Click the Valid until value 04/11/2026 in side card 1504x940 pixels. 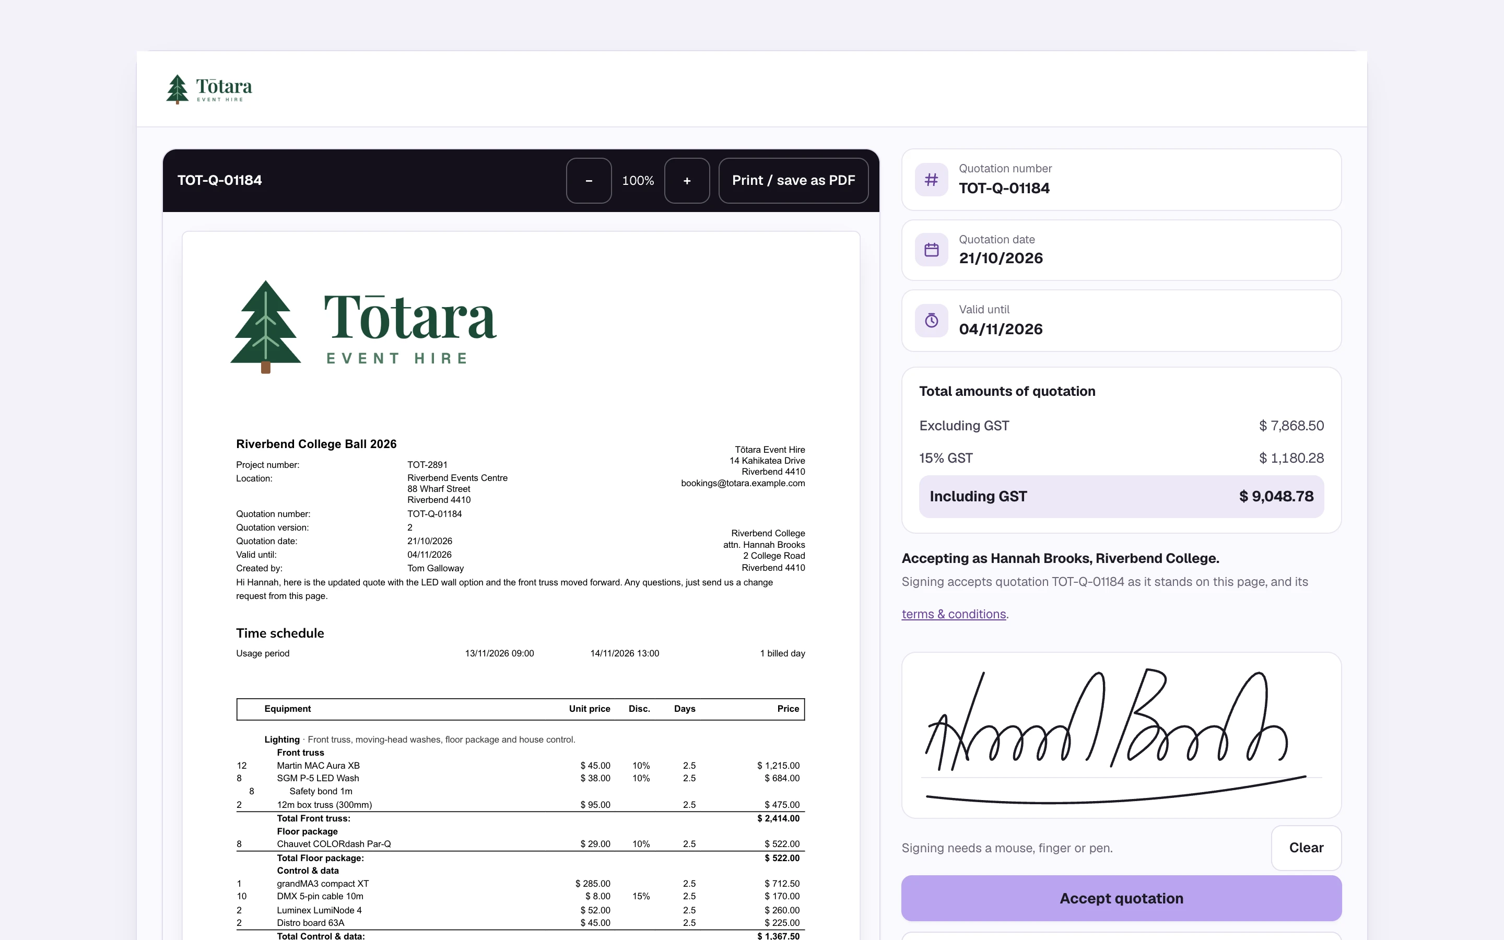1001,329
